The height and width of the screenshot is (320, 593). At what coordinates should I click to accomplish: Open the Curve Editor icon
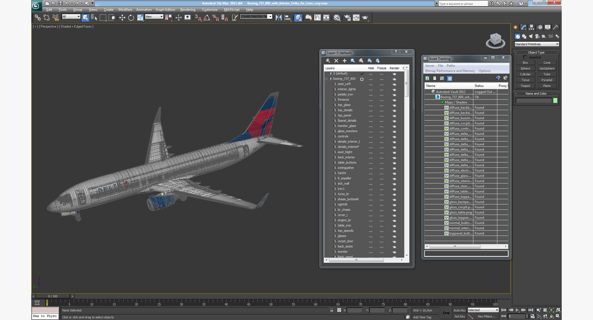[317, 17]
